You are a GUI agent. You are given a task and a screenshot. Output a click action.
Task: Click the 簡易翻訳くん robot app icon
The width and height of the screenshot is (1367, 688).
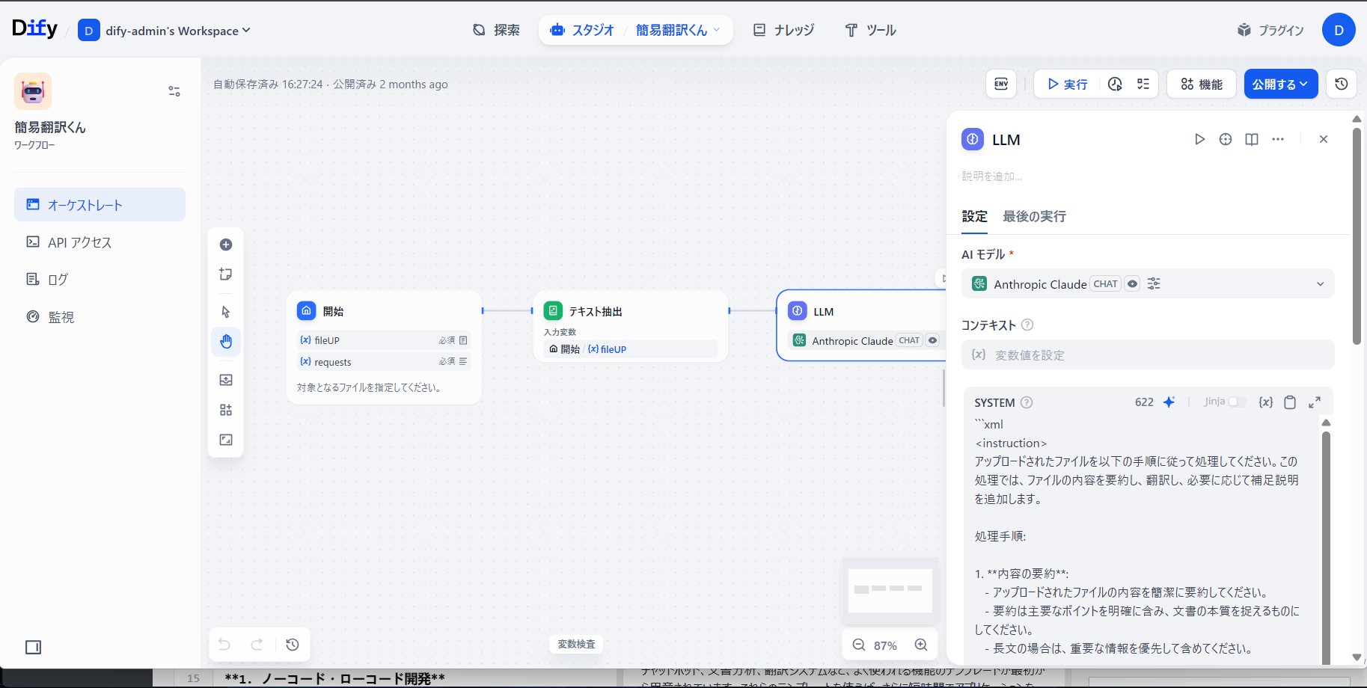(33, 91)
